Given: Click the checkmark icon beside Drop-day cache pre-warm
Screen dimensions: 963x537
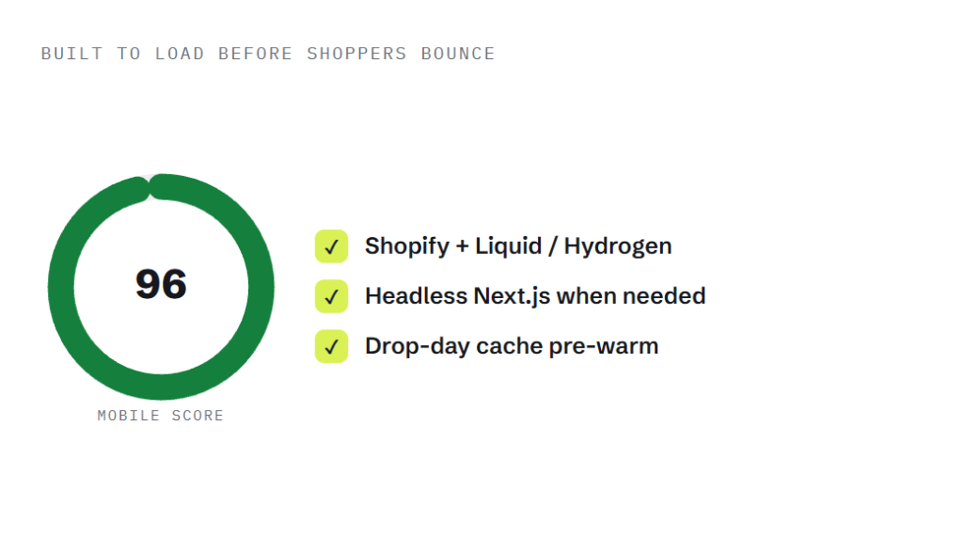Looking at the screenshot, I should (332, 346).
